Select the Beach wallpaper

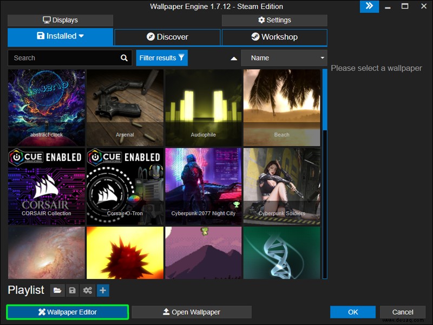pos(281,107)
